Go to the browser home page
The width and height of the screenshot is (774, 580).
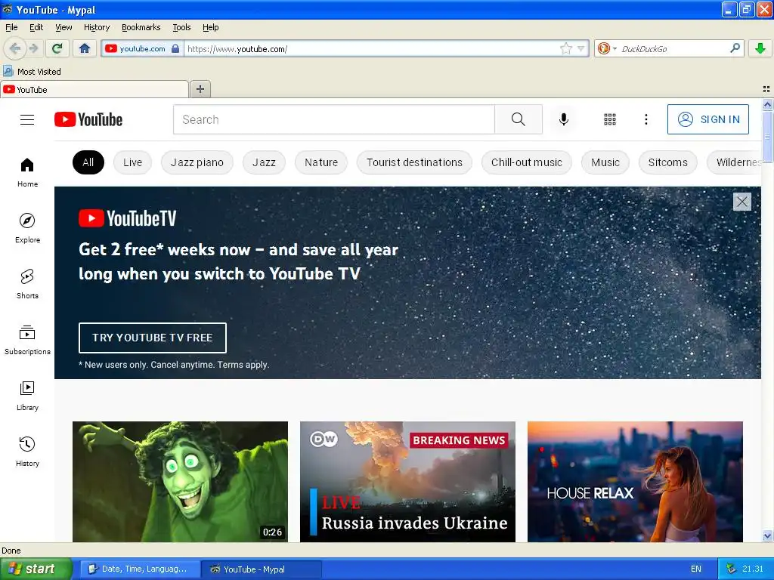(85, 48)
